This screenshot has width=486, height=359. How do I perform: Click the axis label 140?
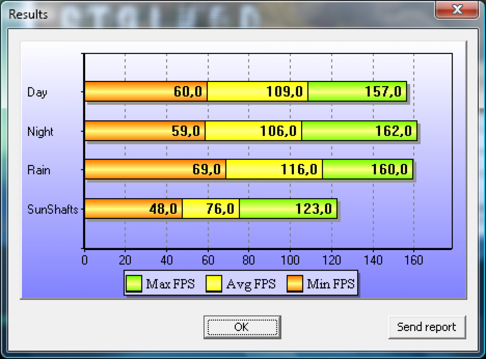click(373, 260)
